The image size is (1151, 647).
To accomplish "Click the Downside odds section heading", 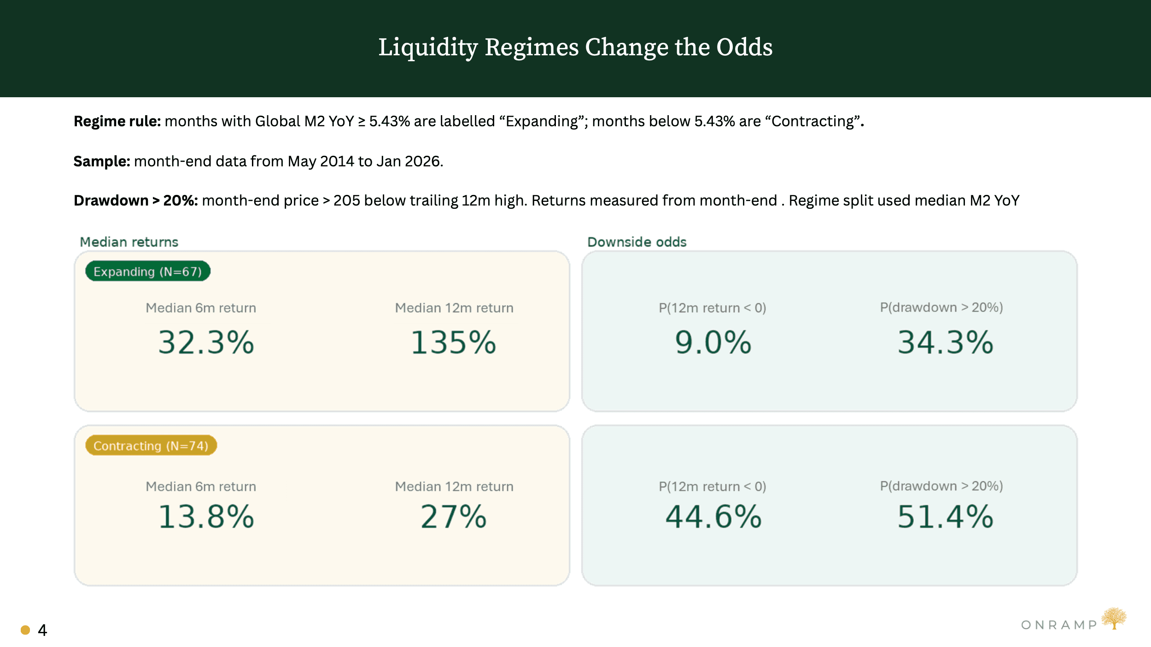I will pyautogui.click(x=637, y=242).
